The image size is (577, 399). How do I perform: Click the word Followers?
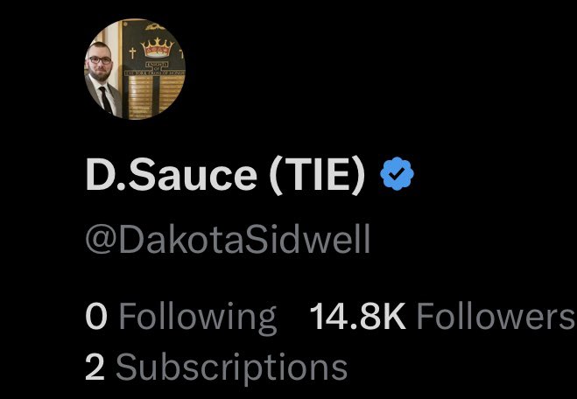coord(496,316)
